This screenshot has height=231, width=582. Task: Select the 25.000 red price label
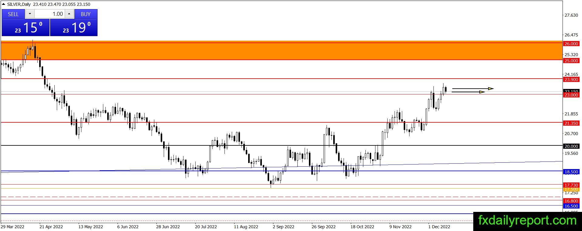pyautogui.click(x=571, y=61)
